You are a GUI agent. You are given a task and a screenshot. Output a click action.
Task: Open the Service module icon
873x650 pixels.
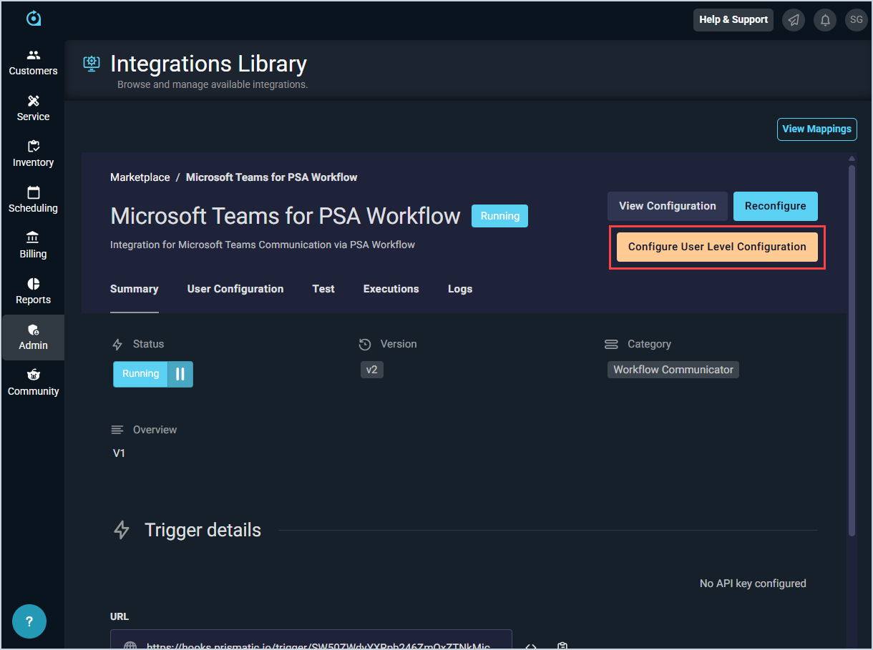[33, 101]
